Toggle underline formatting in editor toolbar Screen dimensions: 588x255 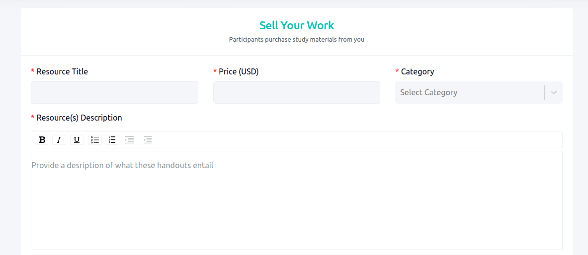(x=77, y=140)
